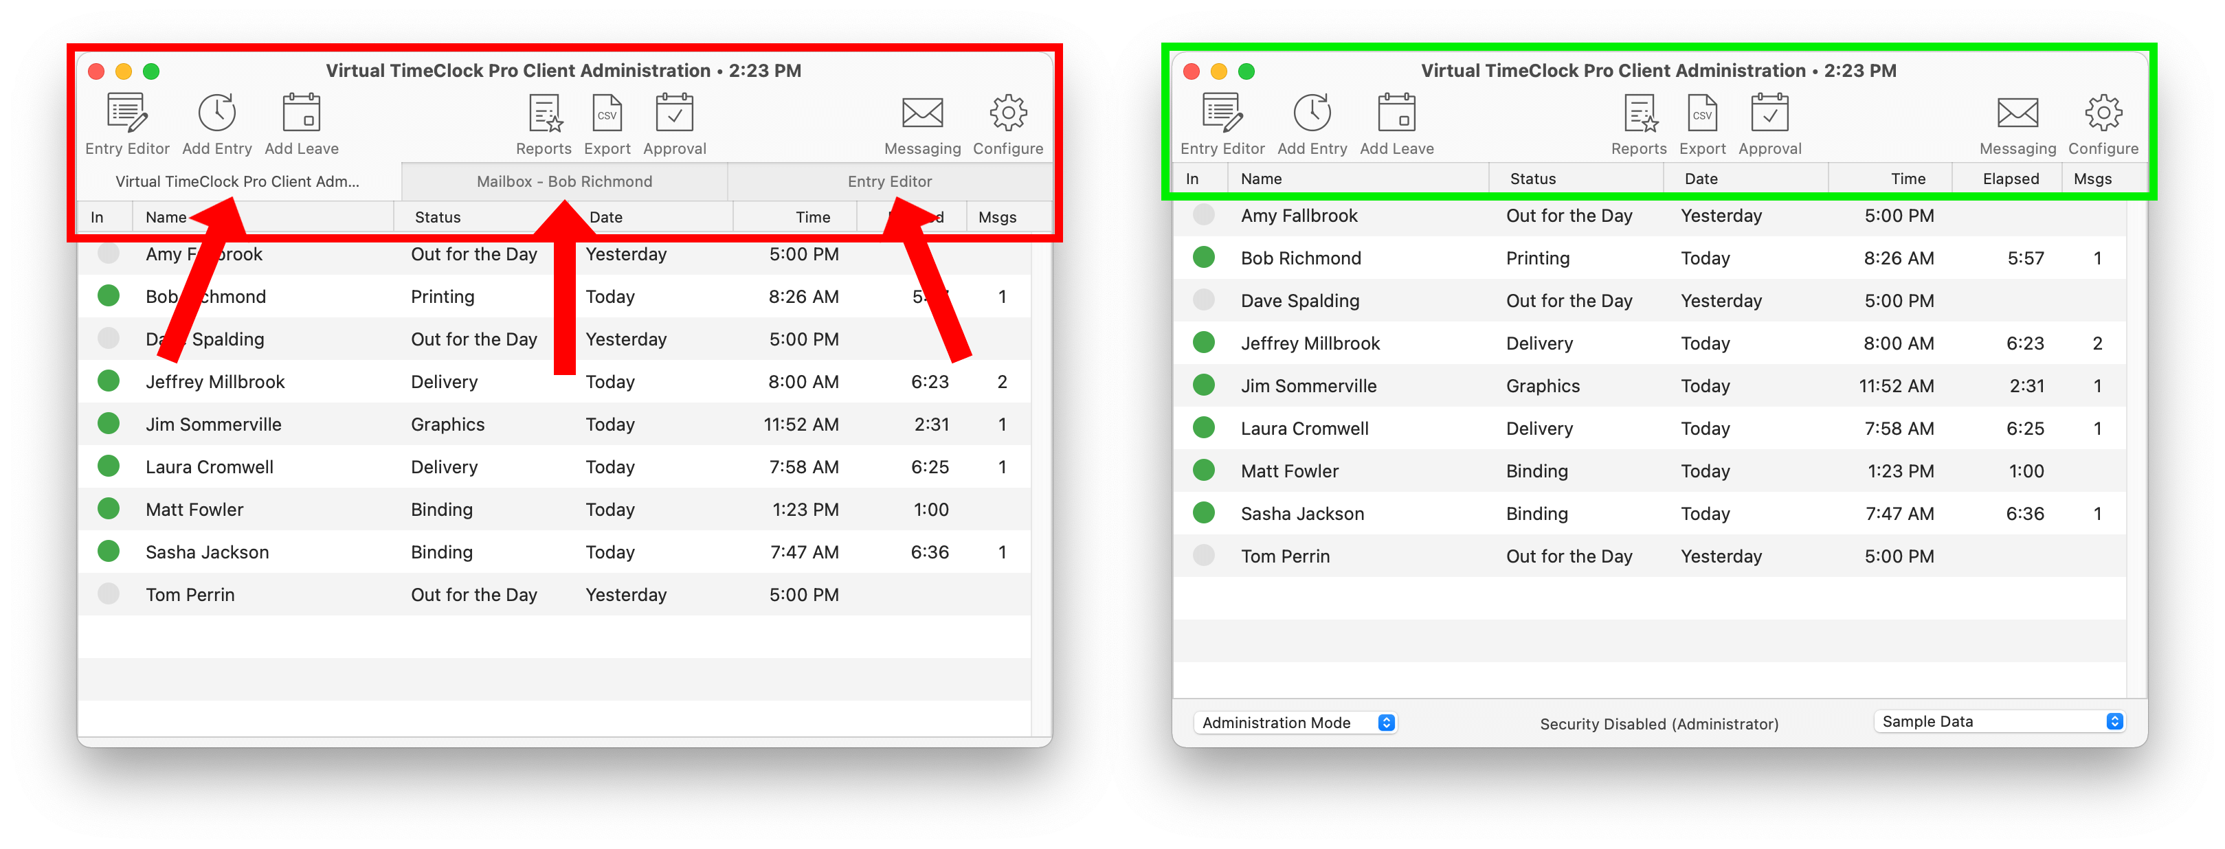This screenshot has width=2225, height=849.
Task: Open Approval icon in right window
Action: coord(1770,113)
